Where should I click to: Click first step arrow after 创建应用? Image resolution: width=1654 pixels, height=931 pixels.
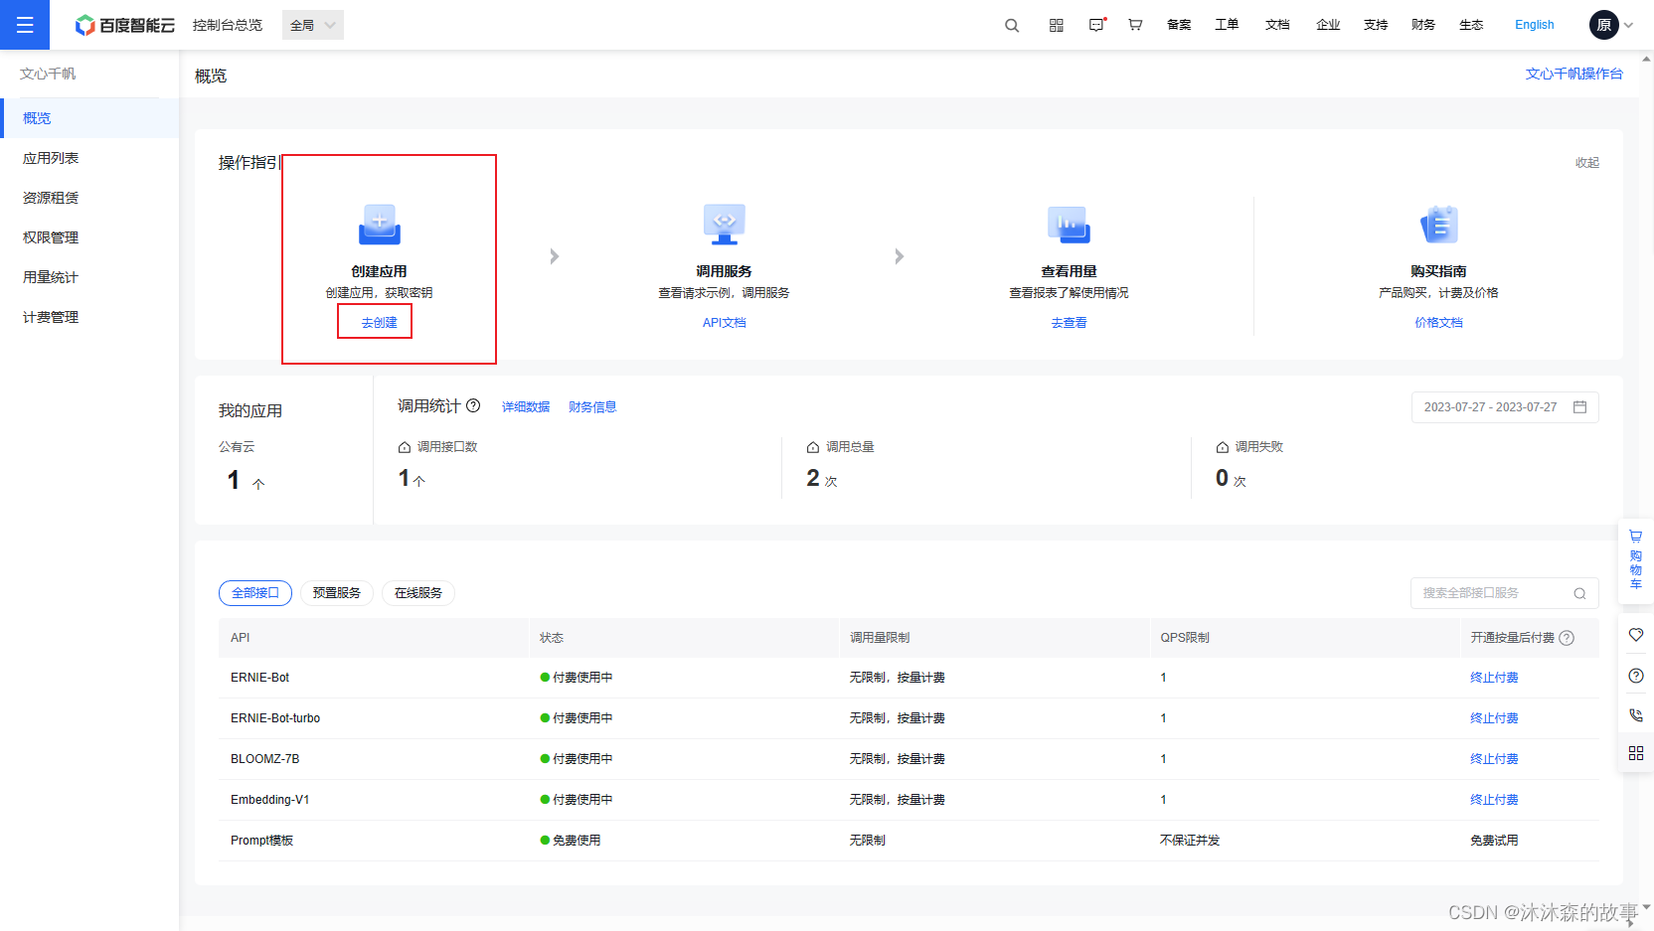(555, 256)
